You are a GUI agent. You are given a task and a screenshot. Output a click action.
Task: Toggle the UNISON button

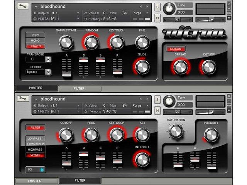(x=176, y=49)
